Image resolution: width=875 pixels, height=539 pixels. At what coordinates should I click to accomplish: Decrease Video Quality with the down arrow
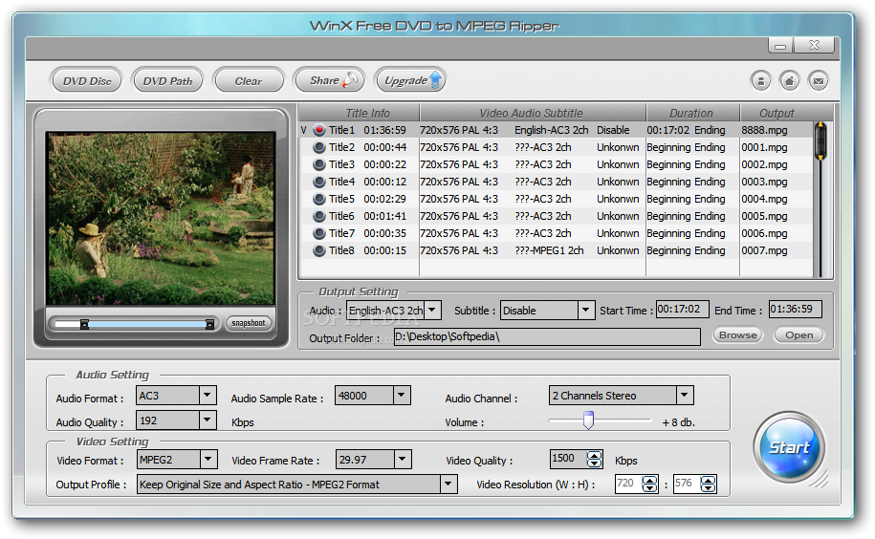594,464
